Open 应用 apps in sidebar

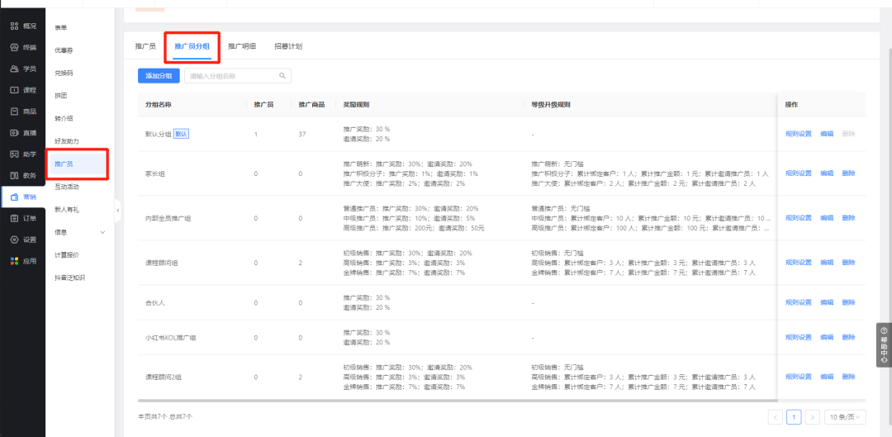[22, 261]
